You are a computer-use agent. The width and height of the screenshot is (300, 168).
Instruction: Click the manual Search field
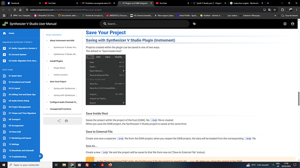click(144, 24)
